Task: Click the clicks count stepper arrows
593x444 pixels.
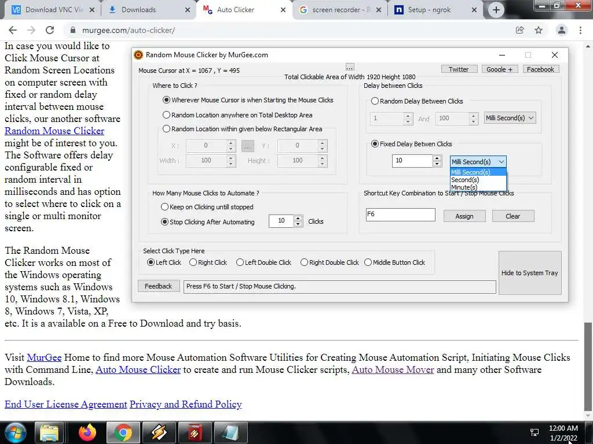Action: 298,221
